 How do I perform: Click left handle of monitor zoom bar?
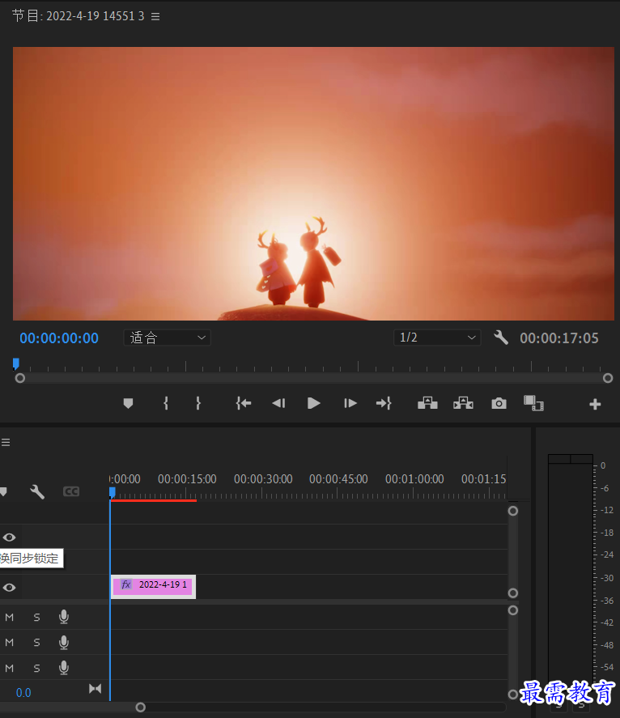tap(19, 378)
